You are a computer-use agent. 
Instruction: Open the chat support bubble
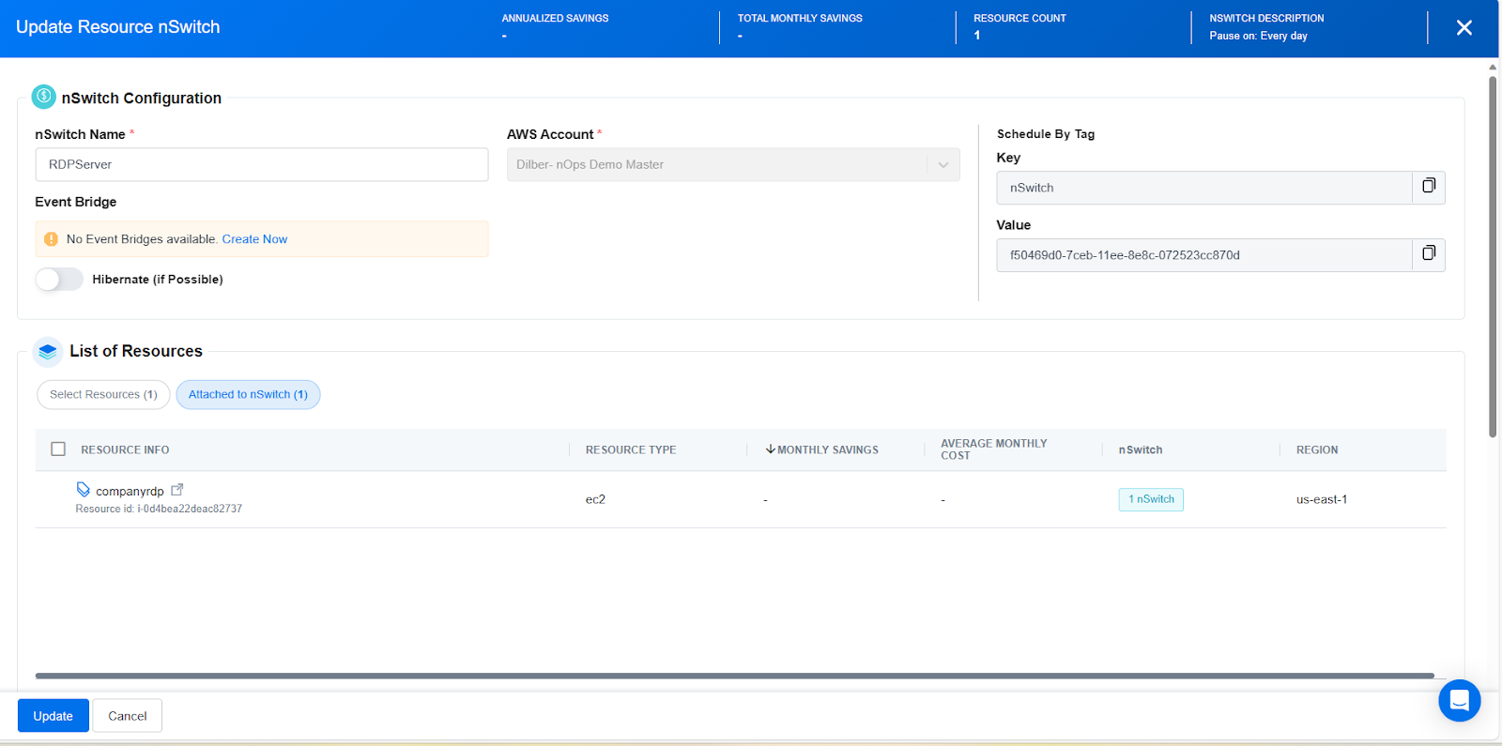tap(1459, 700)
